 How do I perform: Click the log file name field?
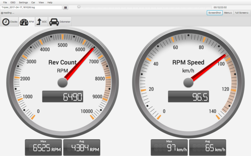[x=31, y=7]
